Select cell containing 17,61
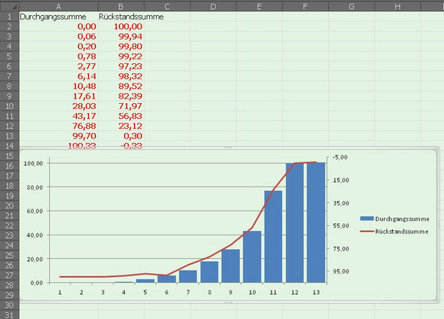444x319 pixels. [59, 96]
